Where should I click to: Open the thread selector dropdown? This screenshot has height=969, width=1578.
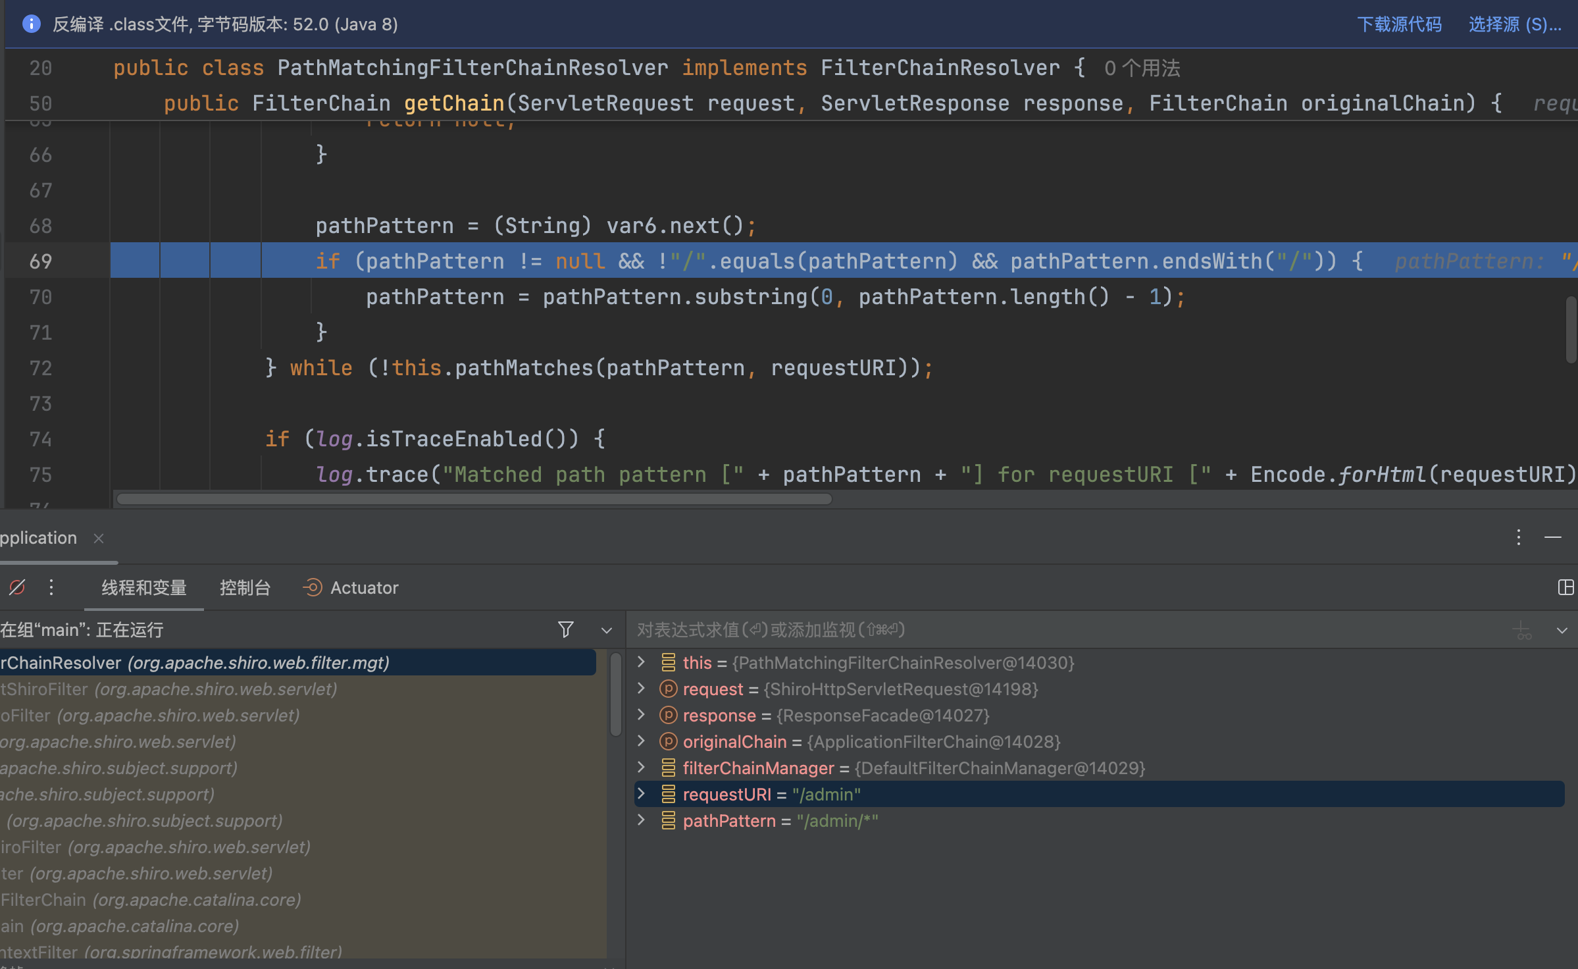pos(606,631)
